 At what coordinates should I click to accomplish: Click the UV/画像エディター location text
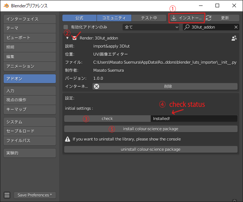click(110, 54)
